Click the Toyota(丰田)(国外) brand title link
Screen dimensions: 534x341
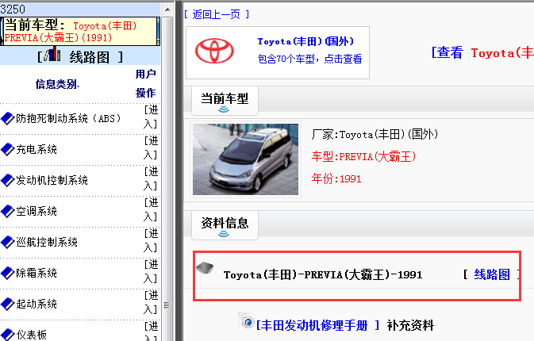coord(305,41)
